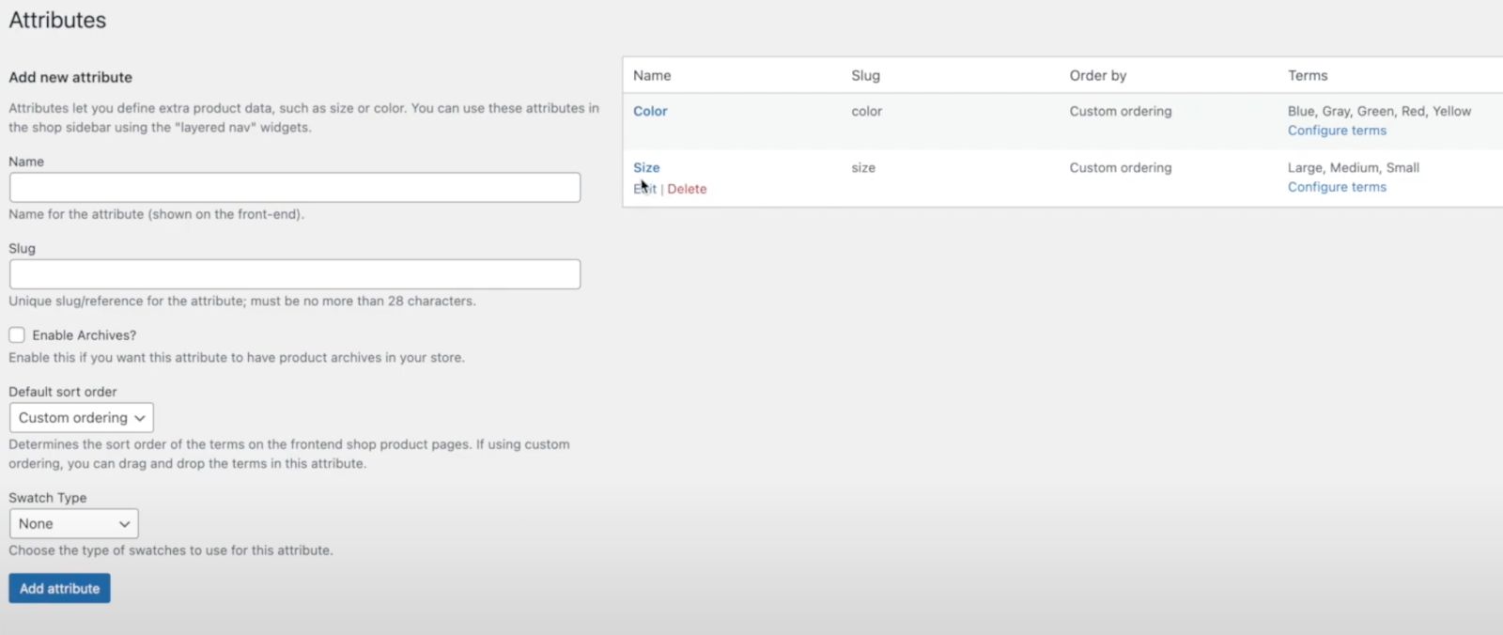This screenshot has height=635, width=1503.
Task: Click the terms 'Blue, Gray, Green, Red, Yellow'
Action: pyautogui.click(x=1379, y=111)
